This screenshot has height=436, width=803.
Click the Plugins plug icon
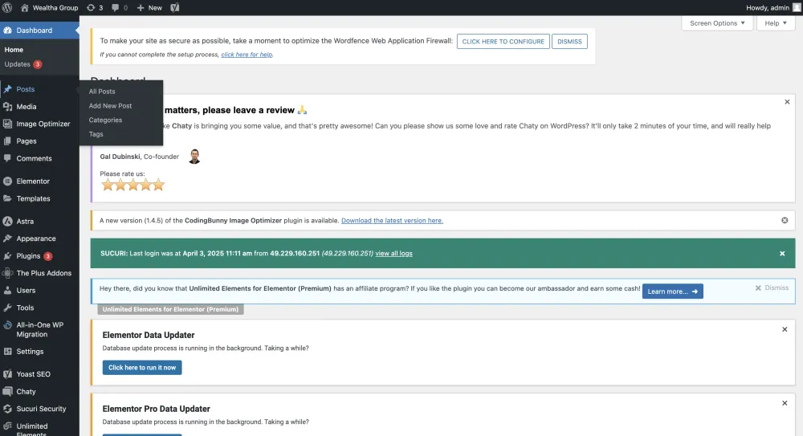(8, 255)
